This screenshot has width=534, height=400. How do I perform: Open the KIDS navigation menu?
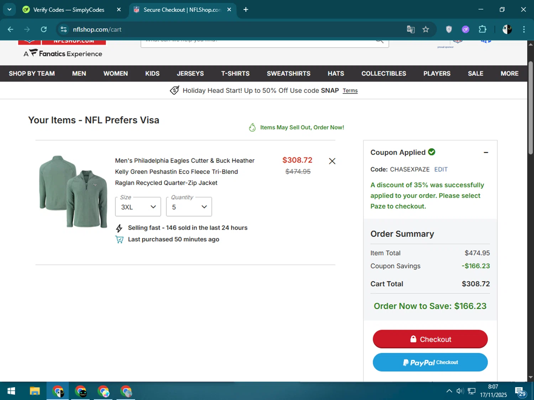coord(152,74)
